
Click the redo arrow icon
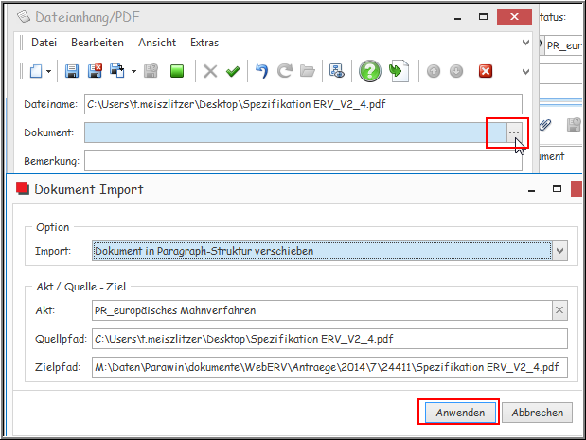tap(284, 71)
